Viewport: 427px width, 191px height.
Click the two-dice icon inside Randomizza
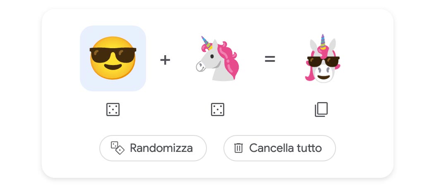[x=118, y=148]
